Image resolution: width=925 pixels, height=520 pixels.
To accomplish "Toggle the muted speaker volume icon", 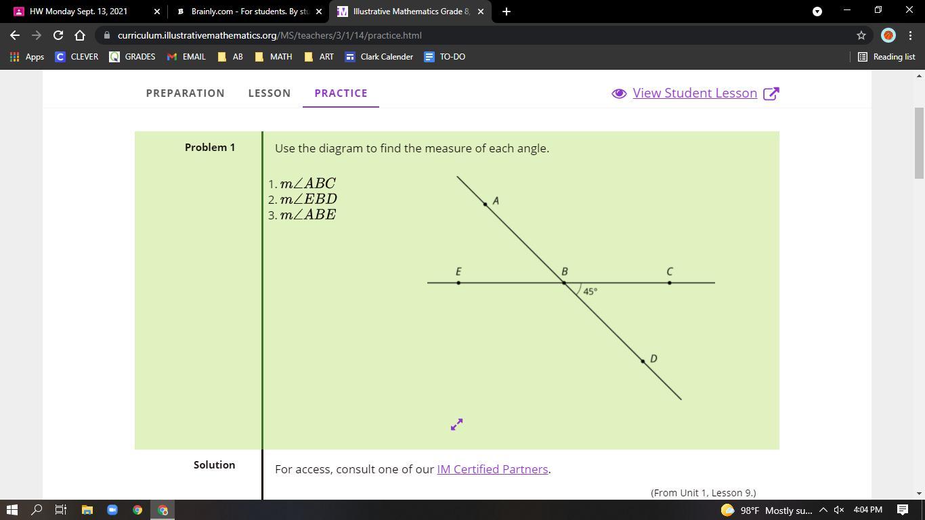I will tap(838, 510).
